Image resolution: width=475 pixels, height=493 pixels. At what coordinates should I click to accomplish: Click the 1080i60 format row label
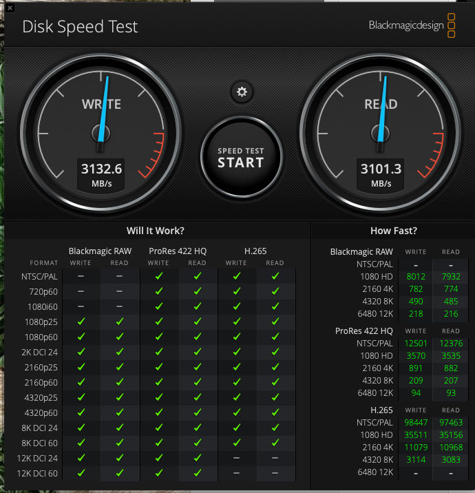click(43, 307)
